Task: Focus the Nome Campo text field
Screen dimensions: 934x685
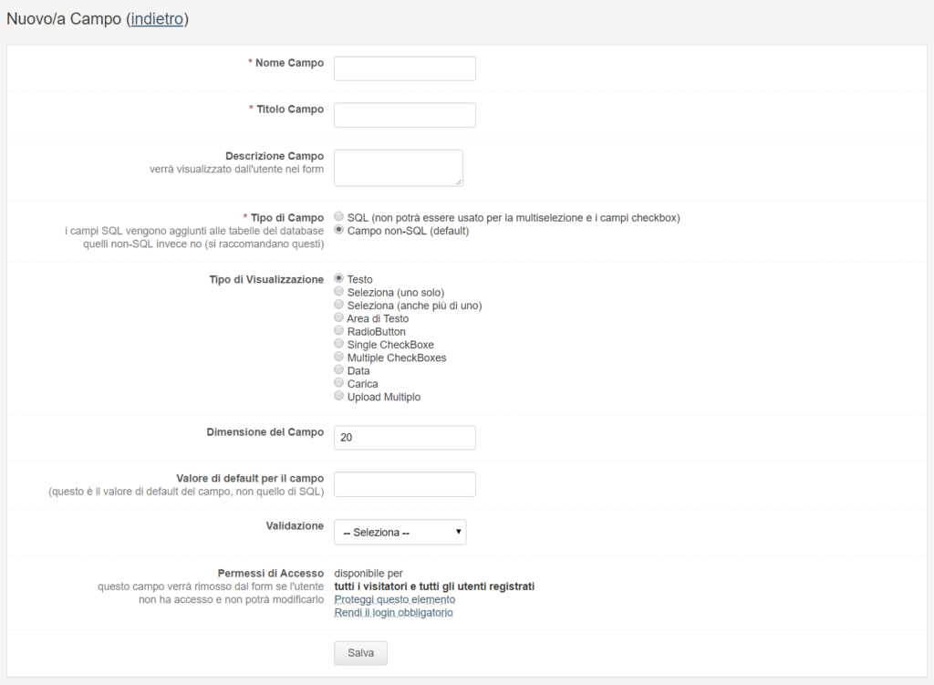Action: pos(404,68)
